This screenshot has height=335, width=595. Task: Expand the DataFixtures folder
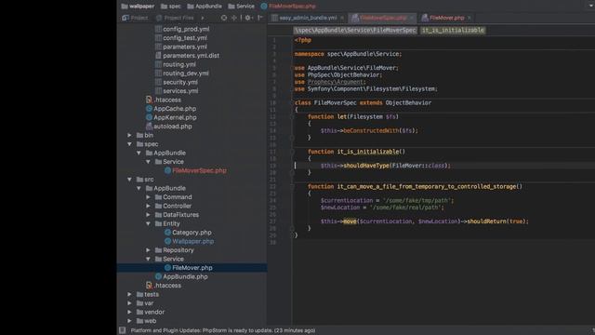pos(149,215)
